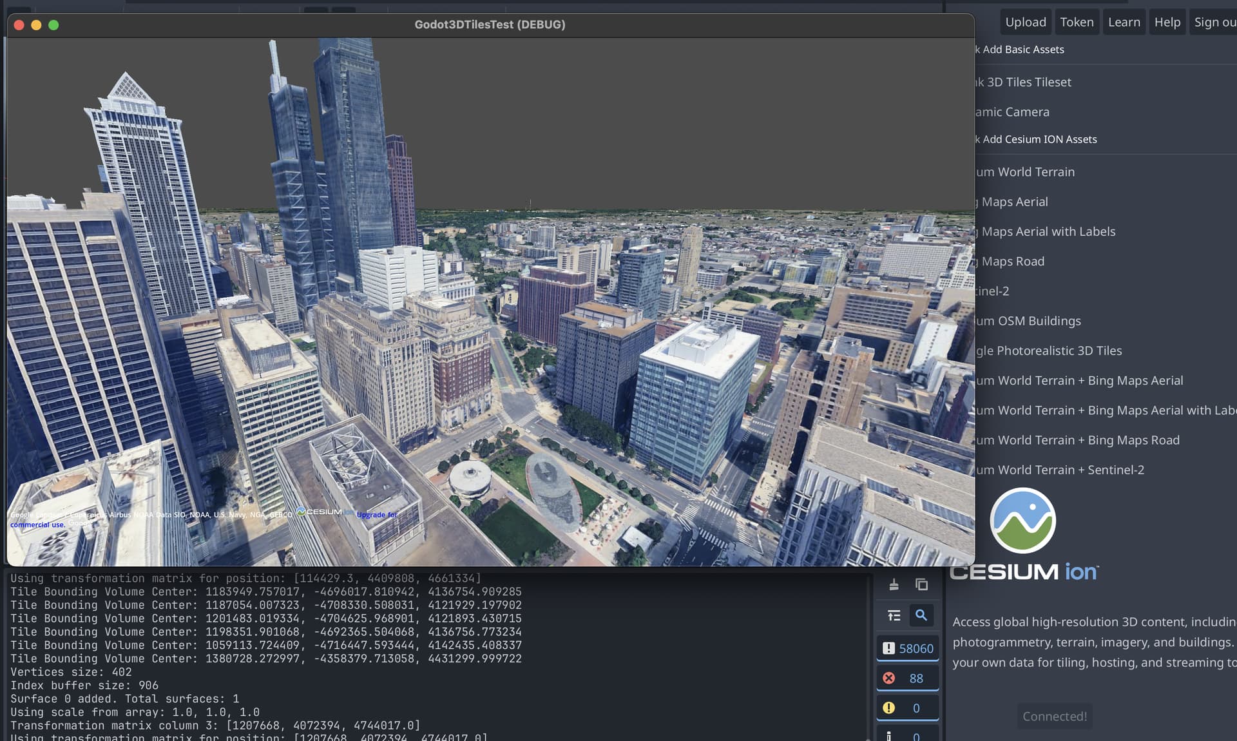Open the Upload button
Viewport: 1237px width, 741px height.
click(x=1026, y=22)
